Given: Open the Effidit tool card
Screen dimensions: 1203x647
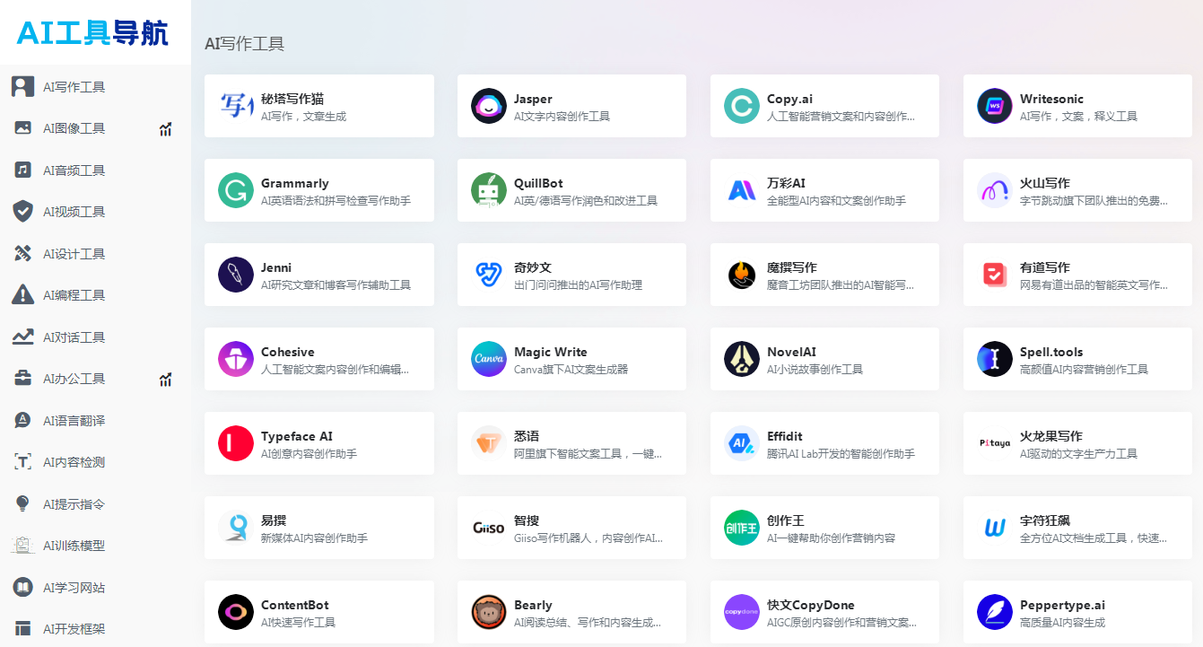Looking at the screenshot, I should [824, 443].
